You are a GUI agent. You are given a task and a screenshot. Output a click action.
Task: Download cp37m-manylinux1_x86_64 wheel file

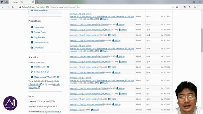coord(90,94)
